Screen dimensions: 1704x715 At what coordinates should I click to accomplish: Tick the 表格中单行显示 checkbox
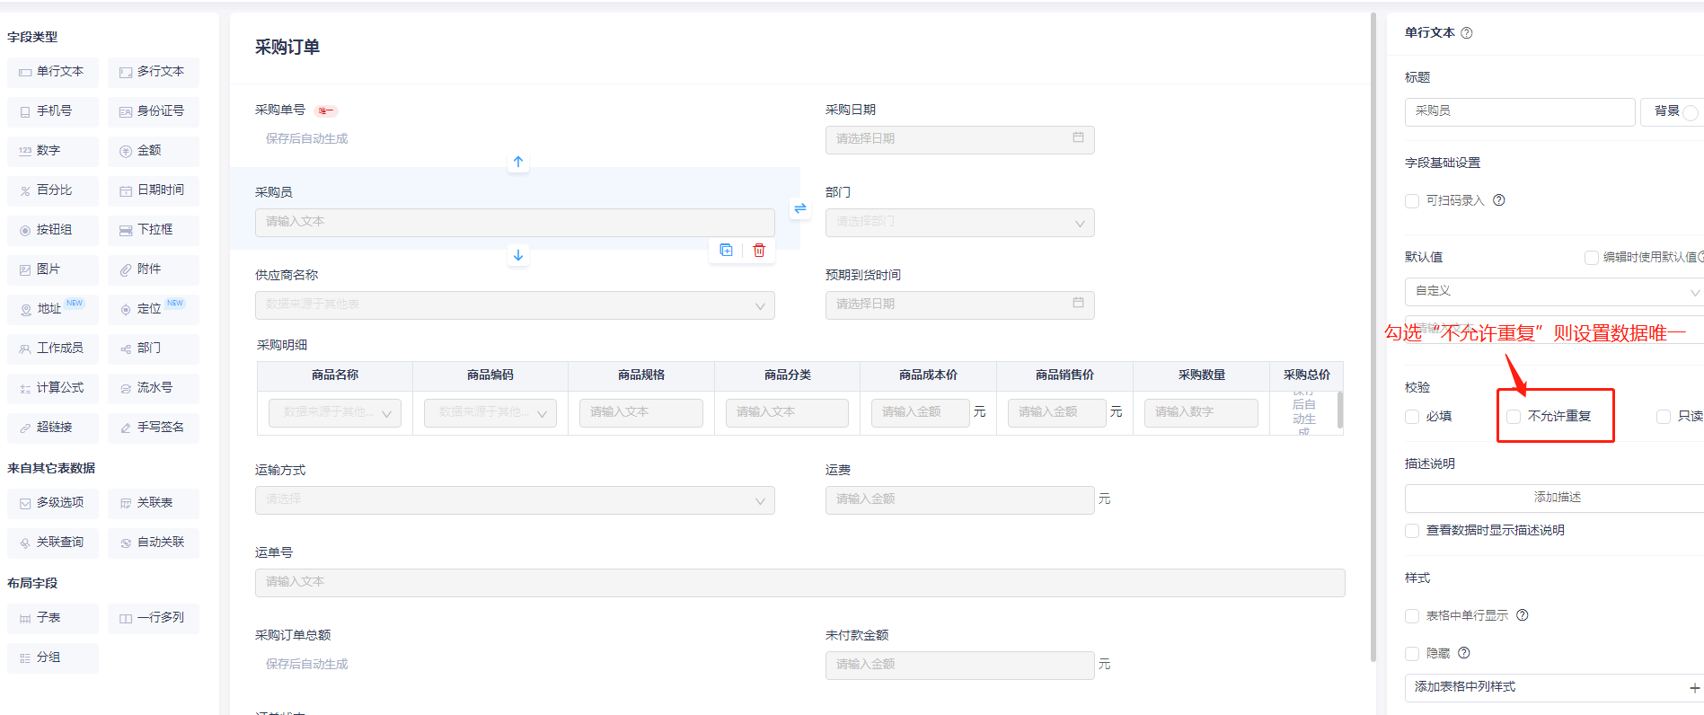point(1412,616)
